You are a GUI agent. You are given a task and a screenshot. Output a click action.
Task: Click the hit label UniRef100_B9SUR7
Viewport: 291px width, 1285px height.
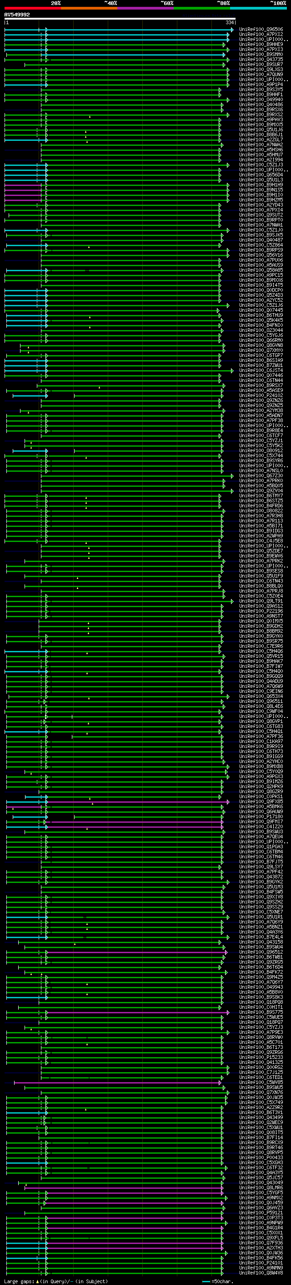click(261, 64)
